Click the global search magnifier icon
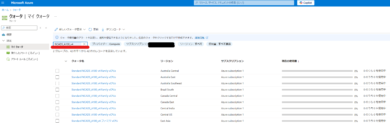This screenshot has height=123, width=390. pyautogui.click(x=197, y=3)
